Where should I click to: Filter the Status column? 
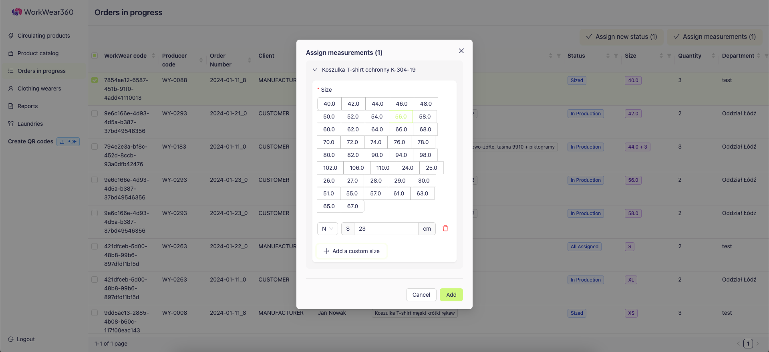coord(616,56)
